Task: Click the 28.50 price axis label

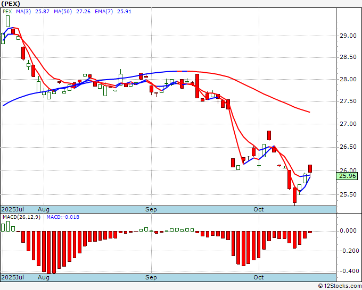Action: pos(348,57)
